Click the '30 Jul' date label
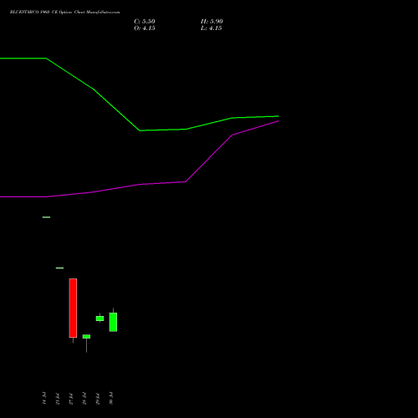Screen dimensions: 418x418 (x=111, y=398)
